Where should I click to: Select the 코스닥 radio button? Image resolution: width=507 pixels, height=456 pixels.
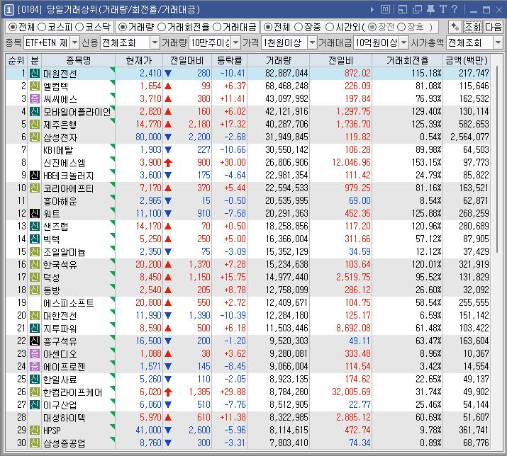(x=79, y=27)
